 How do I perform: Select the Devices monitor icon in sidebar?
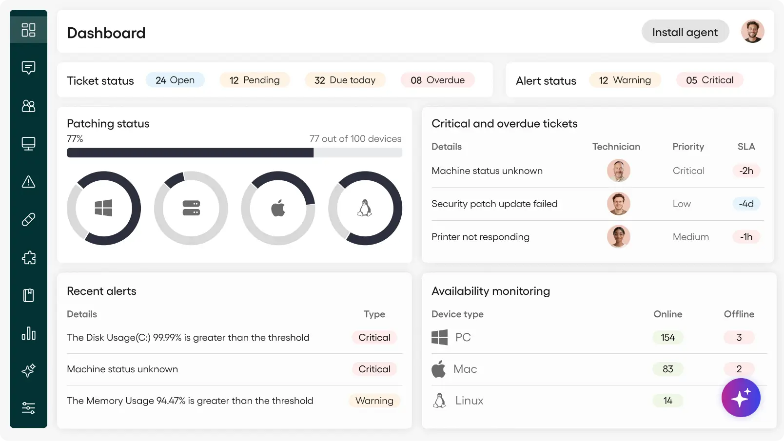pyautogui.click(x=28, y=143)
